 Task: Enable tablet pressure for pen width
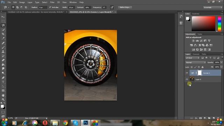[112, 7]
